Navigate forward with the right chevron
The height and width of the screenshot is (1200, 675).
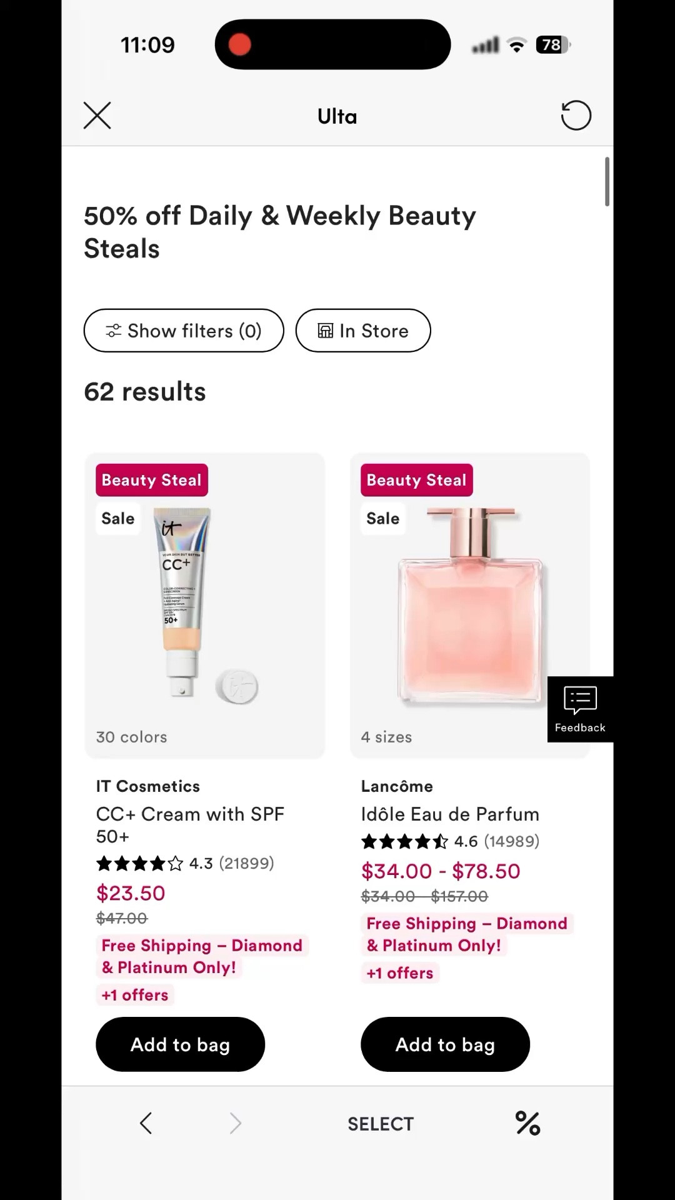coord(236,1123)
